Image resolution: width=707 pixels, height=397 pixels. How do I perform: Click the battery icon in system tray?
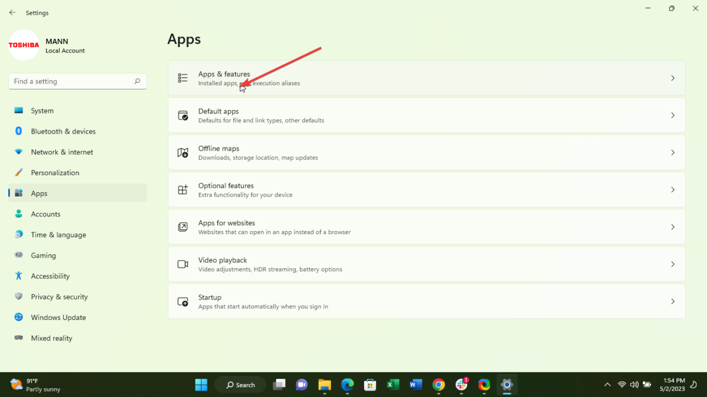point(647,385)
